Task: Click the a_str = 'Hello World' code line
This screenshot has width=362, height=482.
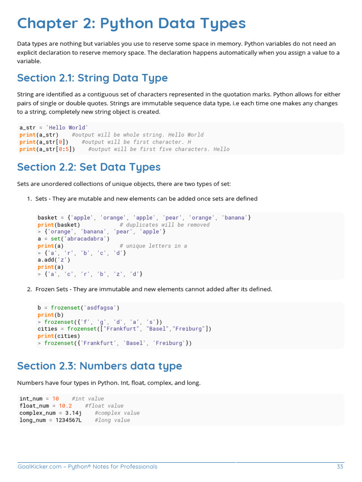Action: (x=54, y=128)
